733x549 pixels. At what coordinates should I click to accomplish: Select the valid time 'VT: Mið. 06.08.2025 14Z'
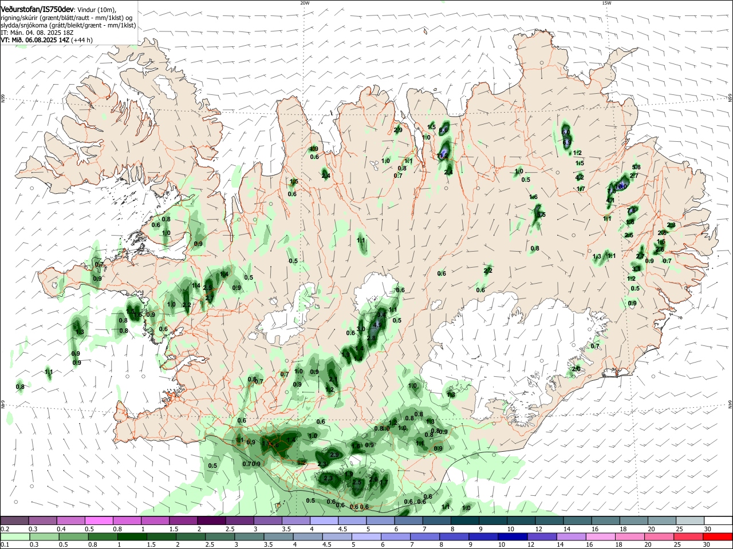pos(35,40)
